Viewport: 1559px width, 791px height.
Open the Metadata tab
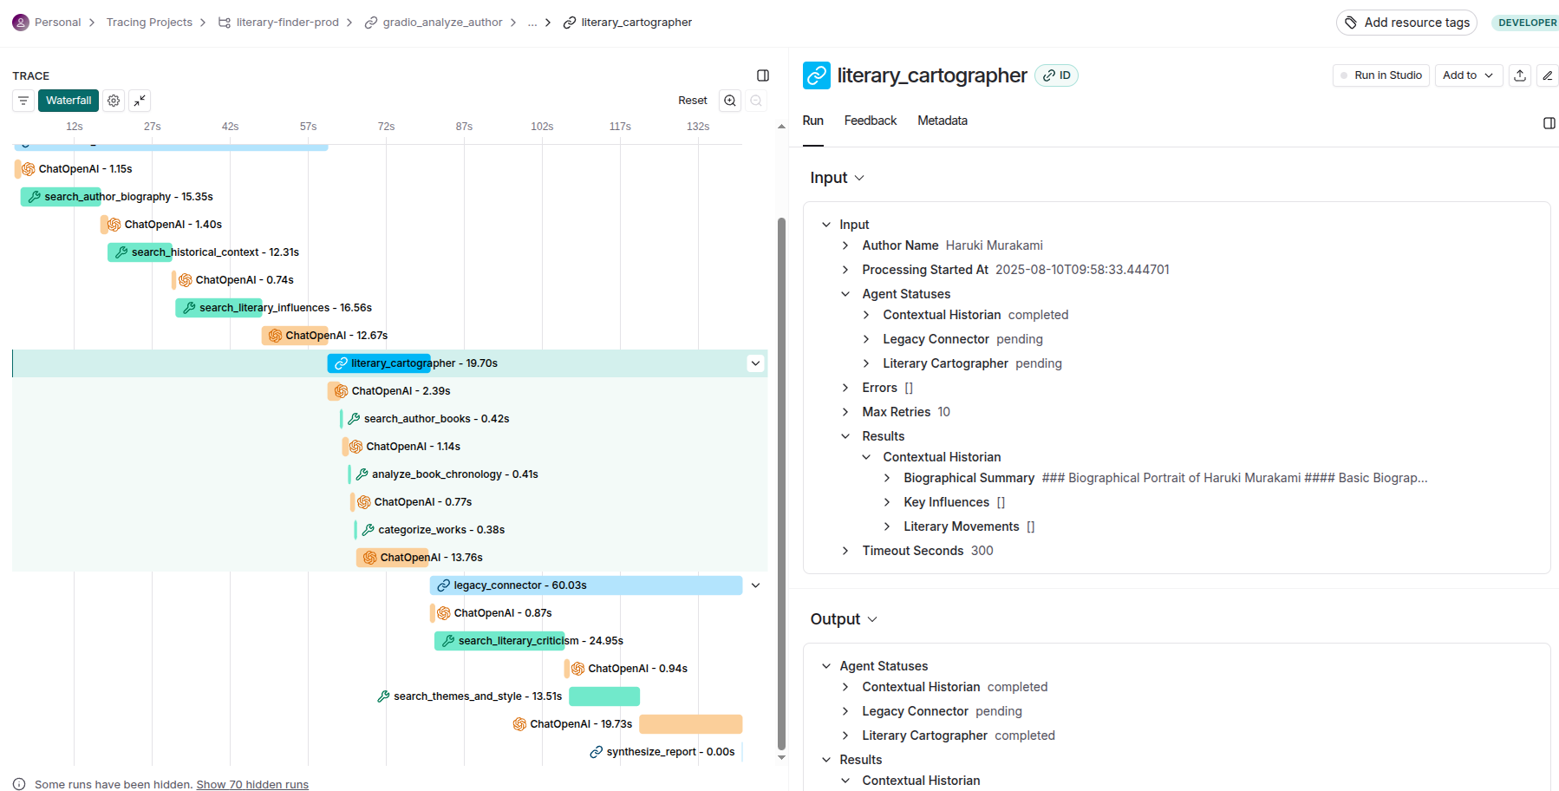tap(942, 121)
